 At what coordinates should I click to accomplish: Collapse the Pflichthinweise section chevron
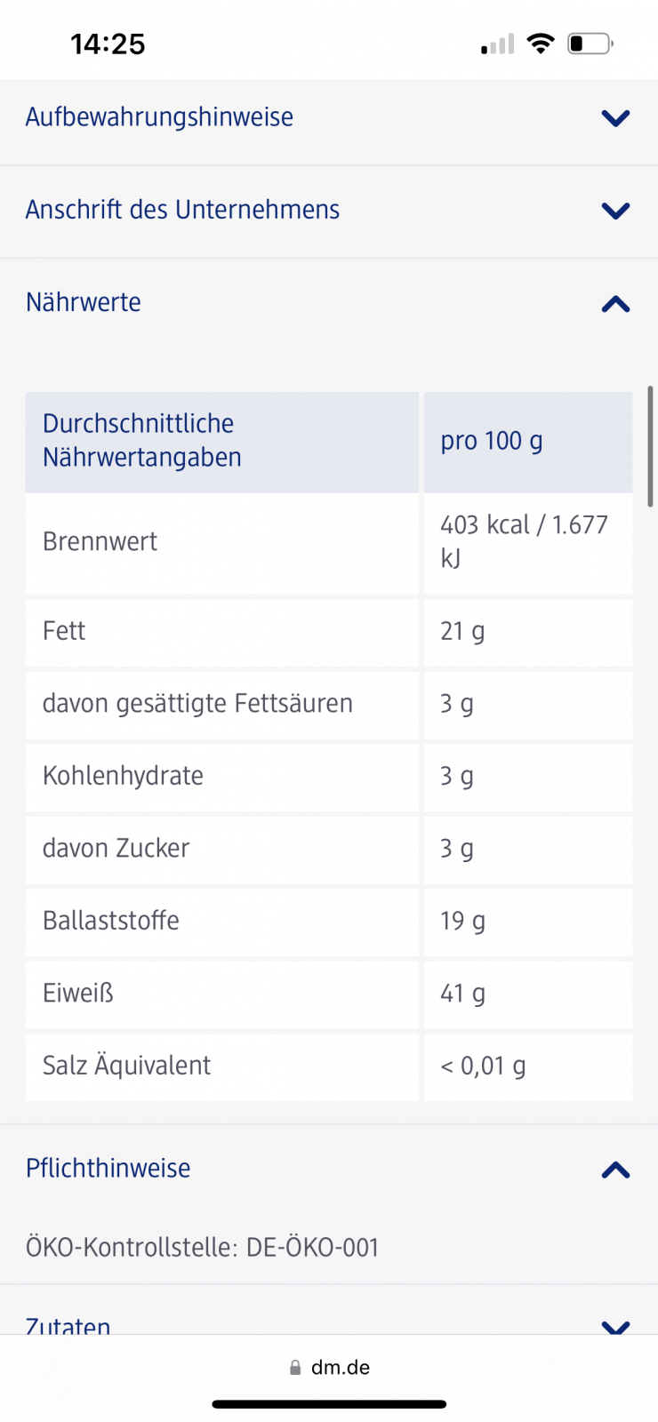pos(615,1170)
